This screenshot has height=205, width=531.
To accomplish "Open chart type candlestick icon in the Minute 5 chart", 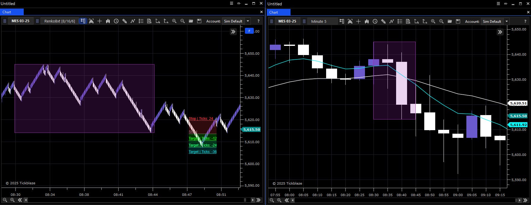I will [367, 21].
